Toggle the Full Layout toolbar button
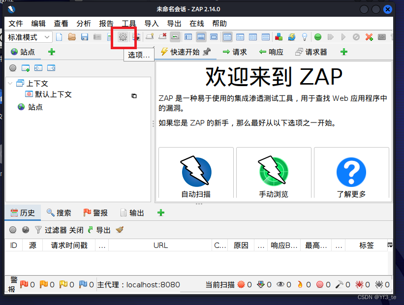The image size is (404, 305). 214,37
